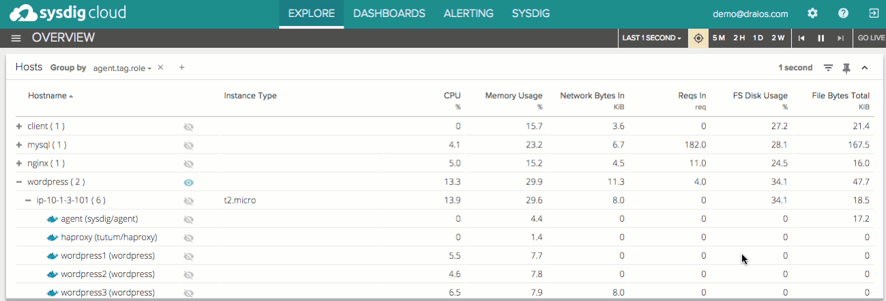Expand the nginx group
The image size is (886, 301).
19,163
